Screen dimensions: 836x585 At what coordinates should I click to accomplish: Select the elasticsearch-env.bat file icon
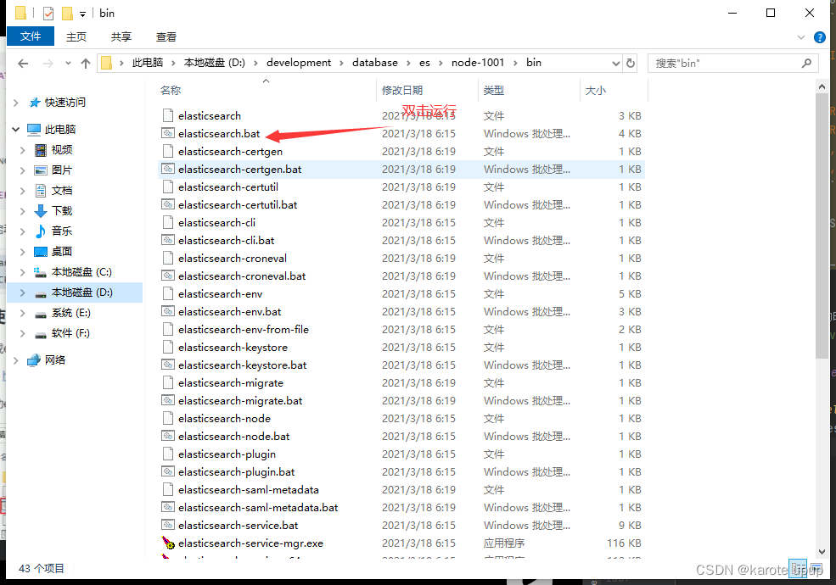168,311
